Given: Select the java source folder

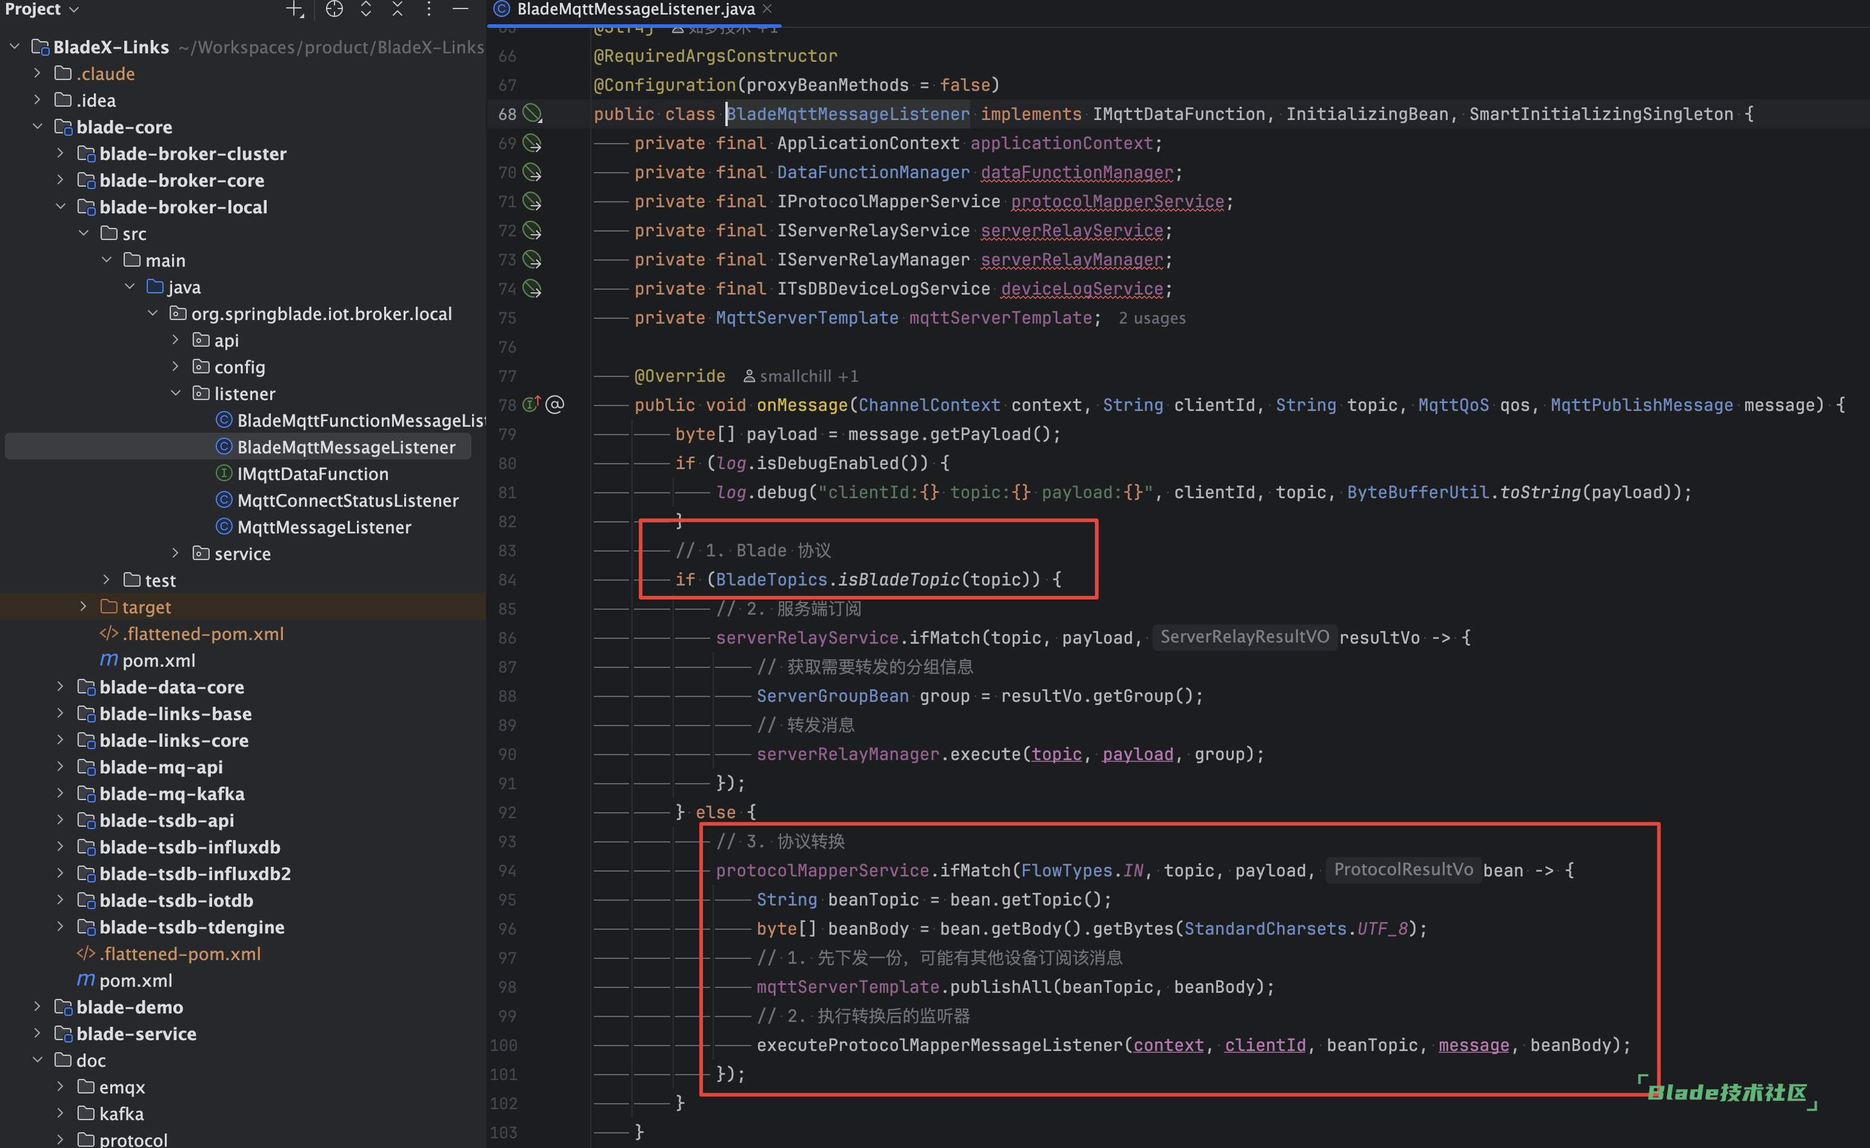Looking at the screenshot, I should pos(174,287).
